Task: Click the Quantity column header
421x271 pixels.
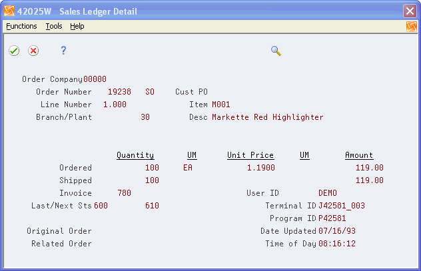Action: [x=135, y=155]
